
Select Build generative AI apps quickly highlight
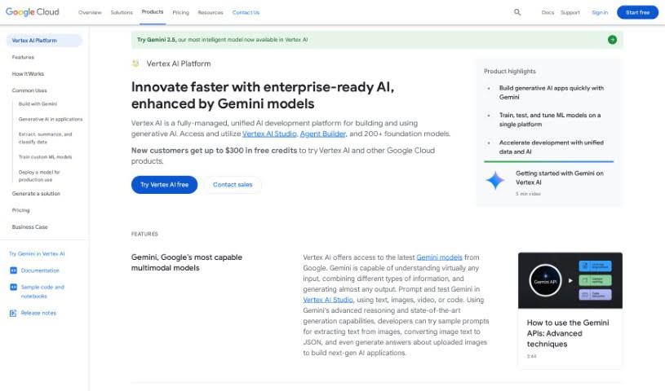pos(552,92)
